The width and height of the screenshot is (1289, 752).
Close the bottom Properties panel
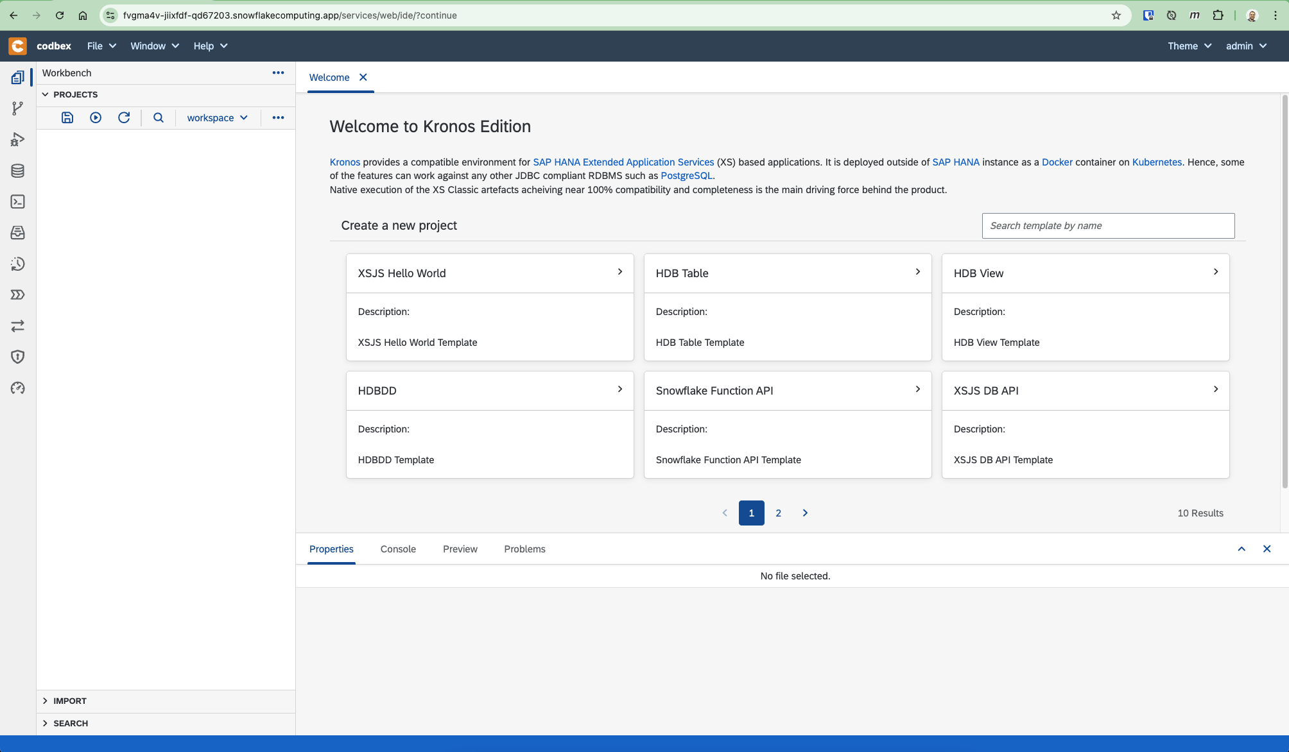point(1267,549)
